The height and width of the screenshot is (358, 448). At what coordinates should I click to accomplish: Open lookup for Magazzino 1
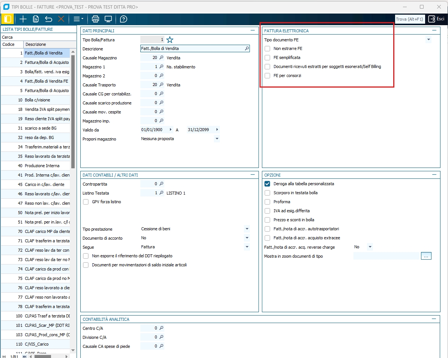(161, 66)
